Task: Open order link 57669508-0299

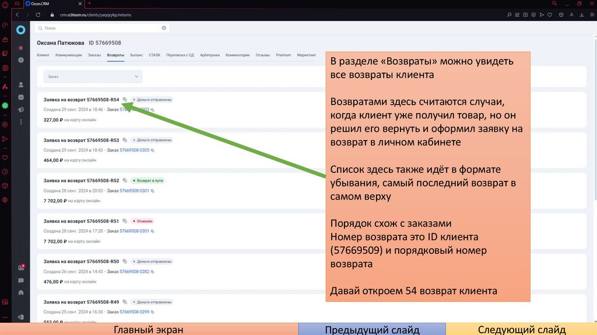Action: pos(135,312)
